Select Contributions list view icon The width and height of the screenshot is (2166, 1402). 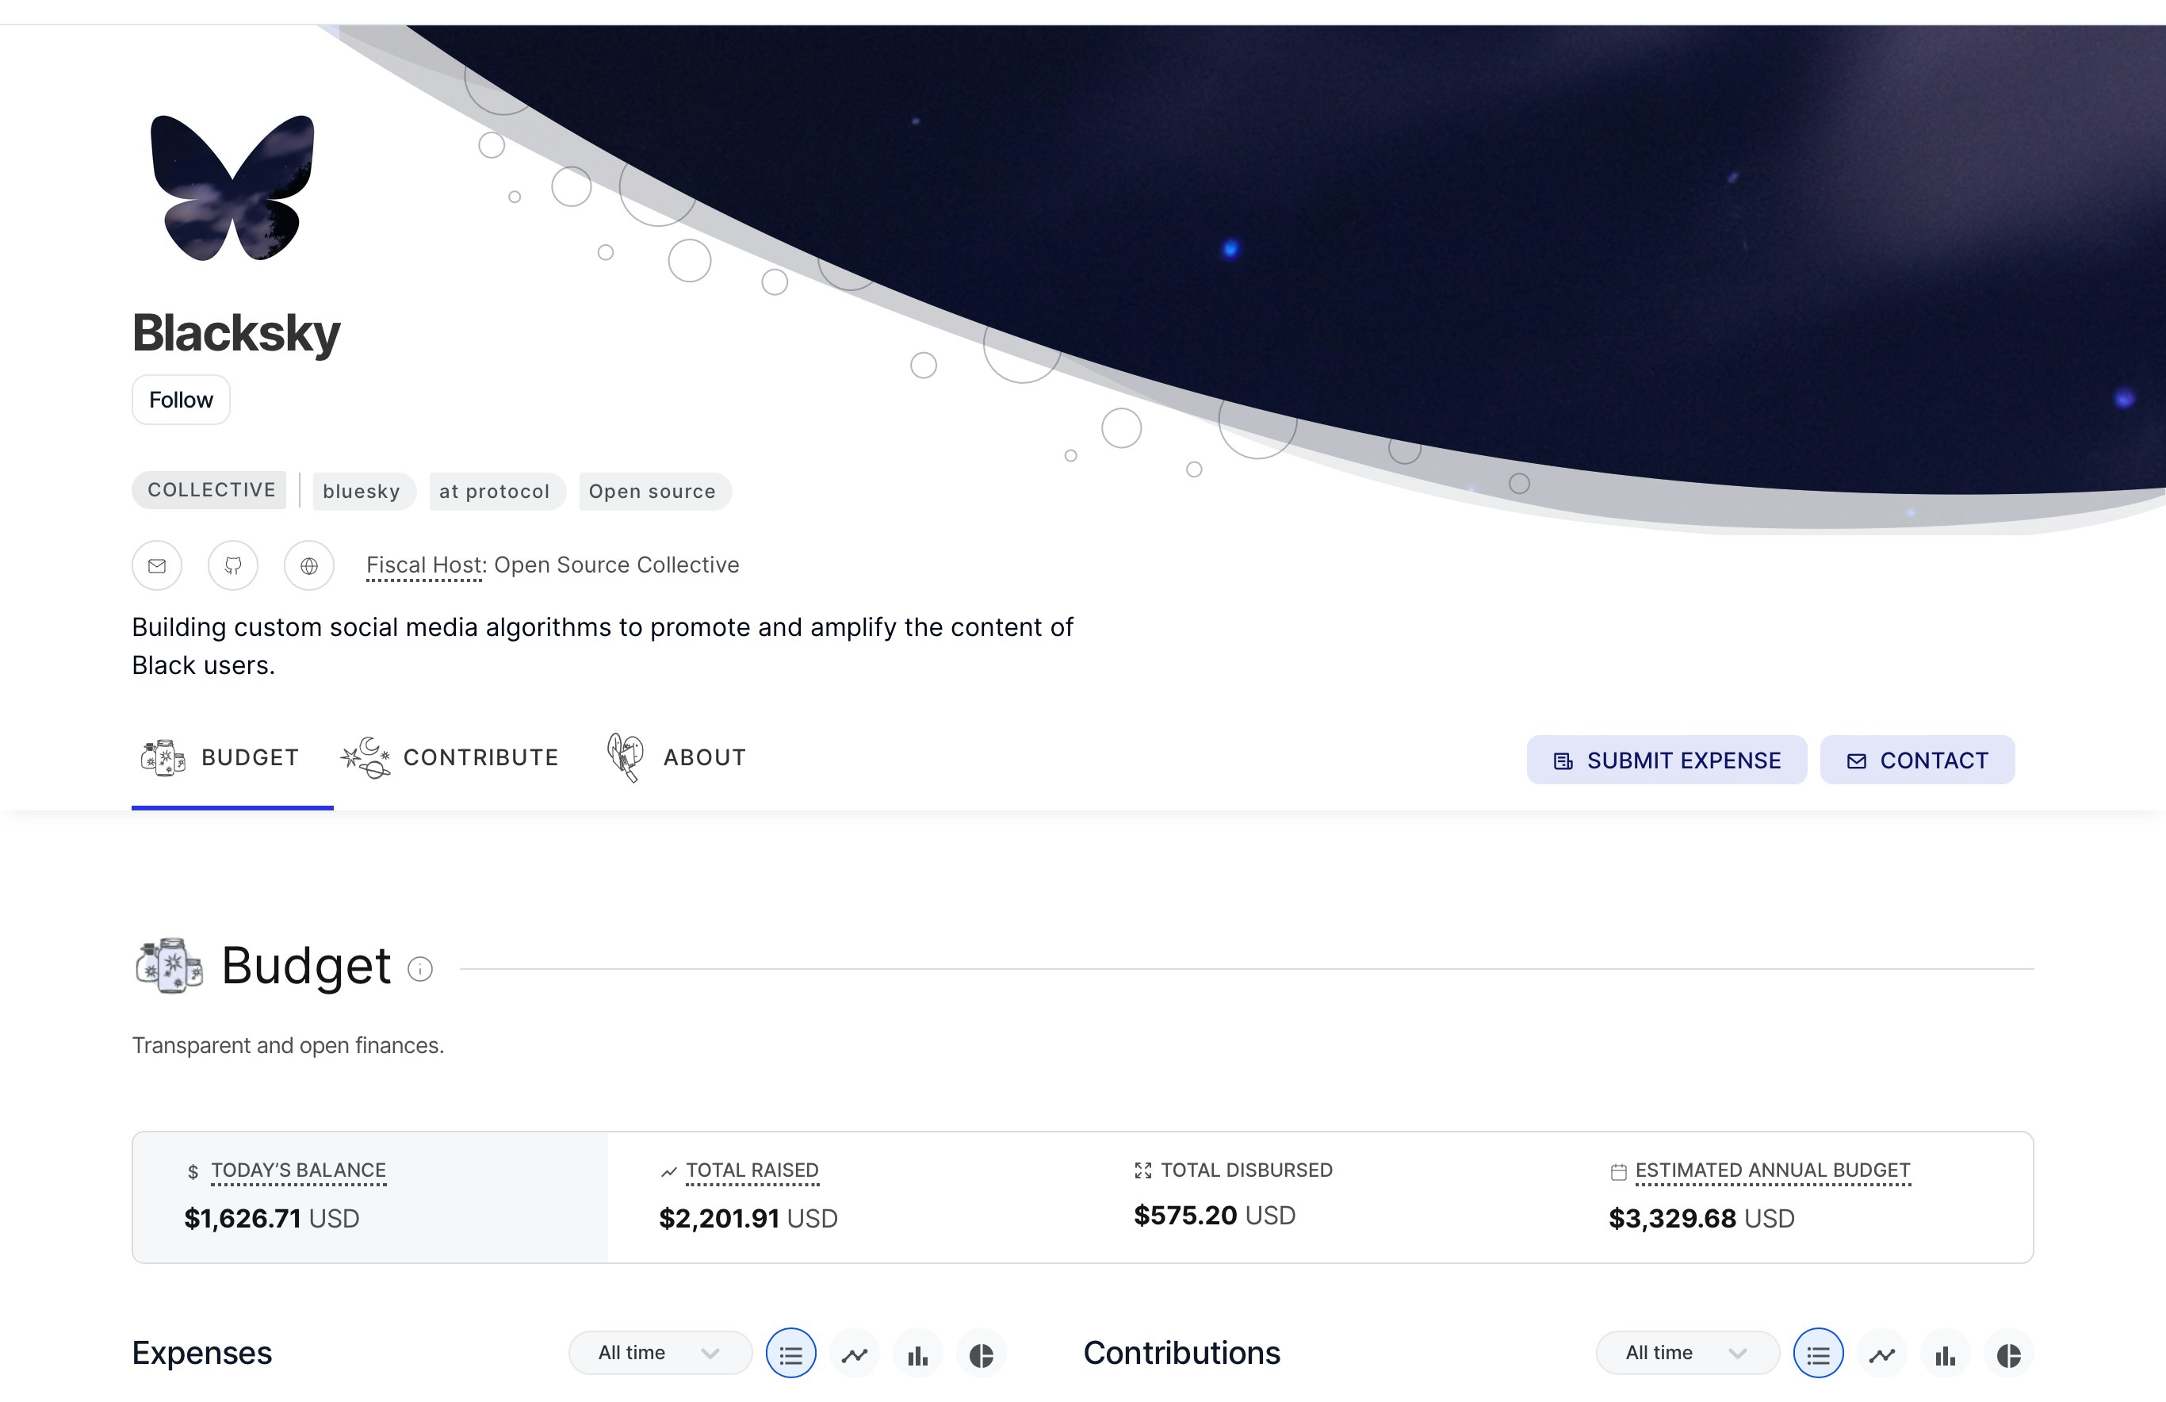click(x=1819, y=1354)
